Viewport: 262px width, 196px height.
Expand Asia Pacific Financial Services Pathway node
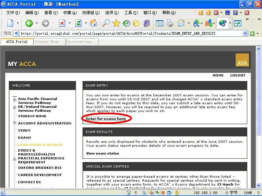[14, 100]
